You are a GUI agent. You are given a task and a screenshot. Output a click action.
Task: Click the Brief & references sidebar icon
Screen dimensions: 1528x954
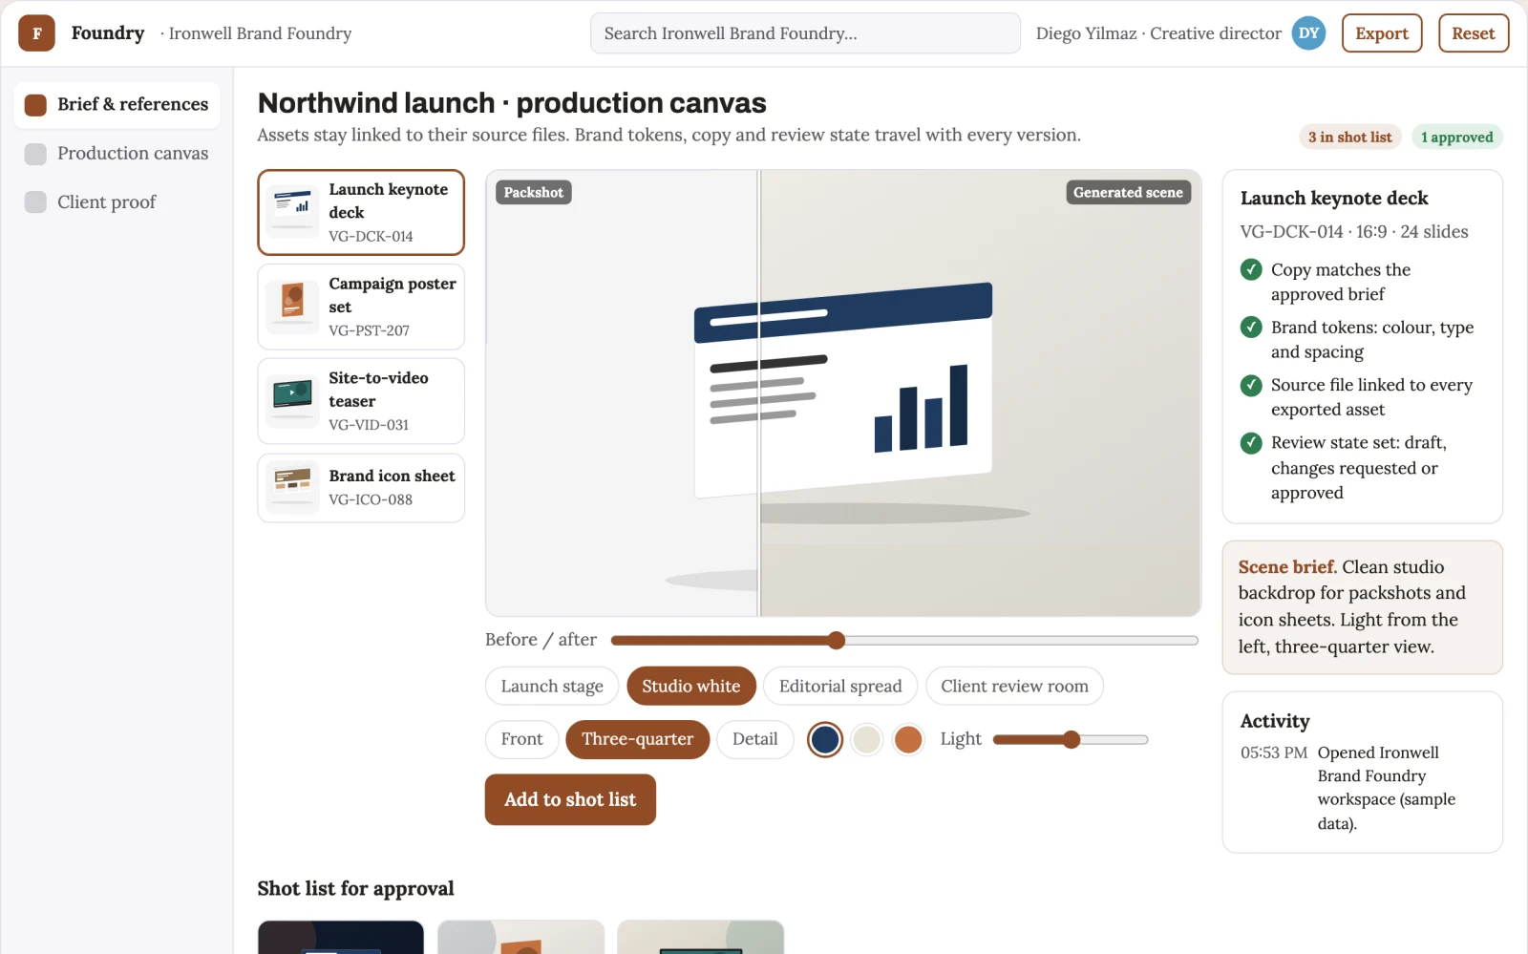tap(35, 105)
